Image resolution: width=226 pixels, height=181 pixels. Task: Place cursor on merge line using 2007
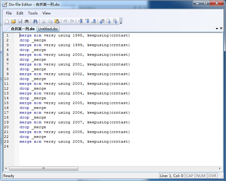pos(75,122)
